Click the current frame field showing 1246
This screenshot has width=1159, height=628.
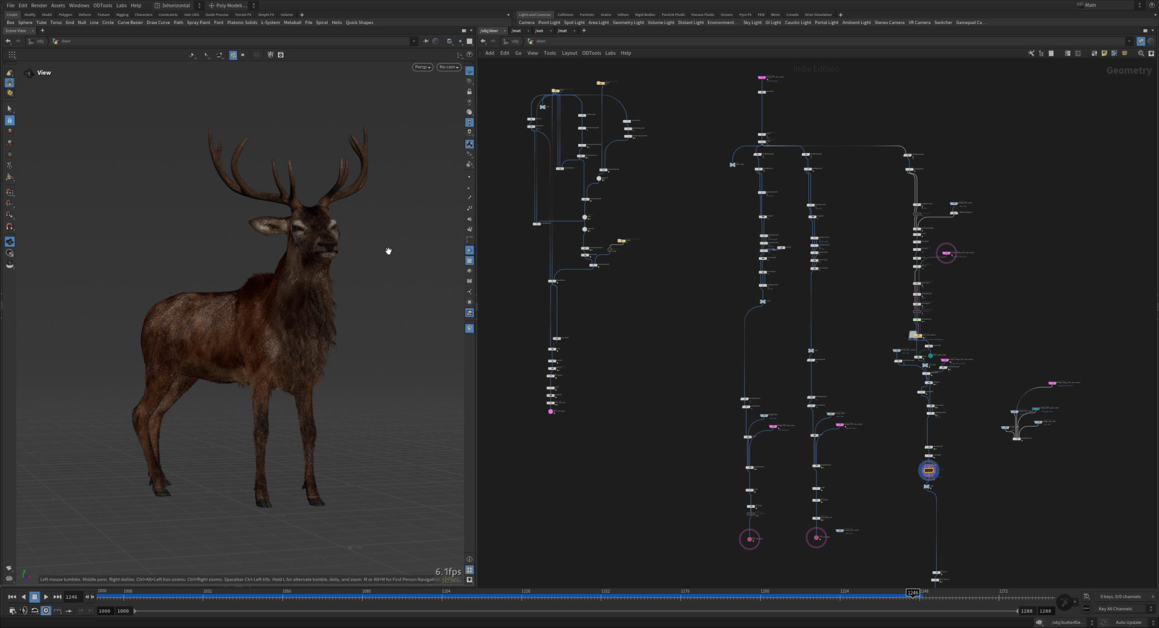72,597
